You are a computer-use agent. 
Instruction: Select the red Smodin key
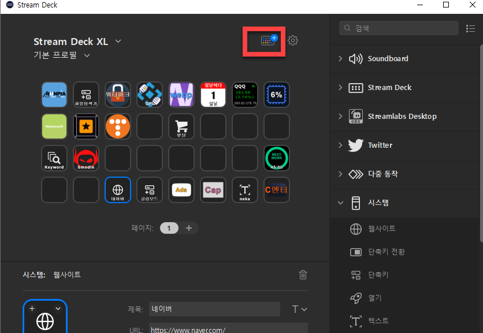pyautogui.click(x=86, y=158)
